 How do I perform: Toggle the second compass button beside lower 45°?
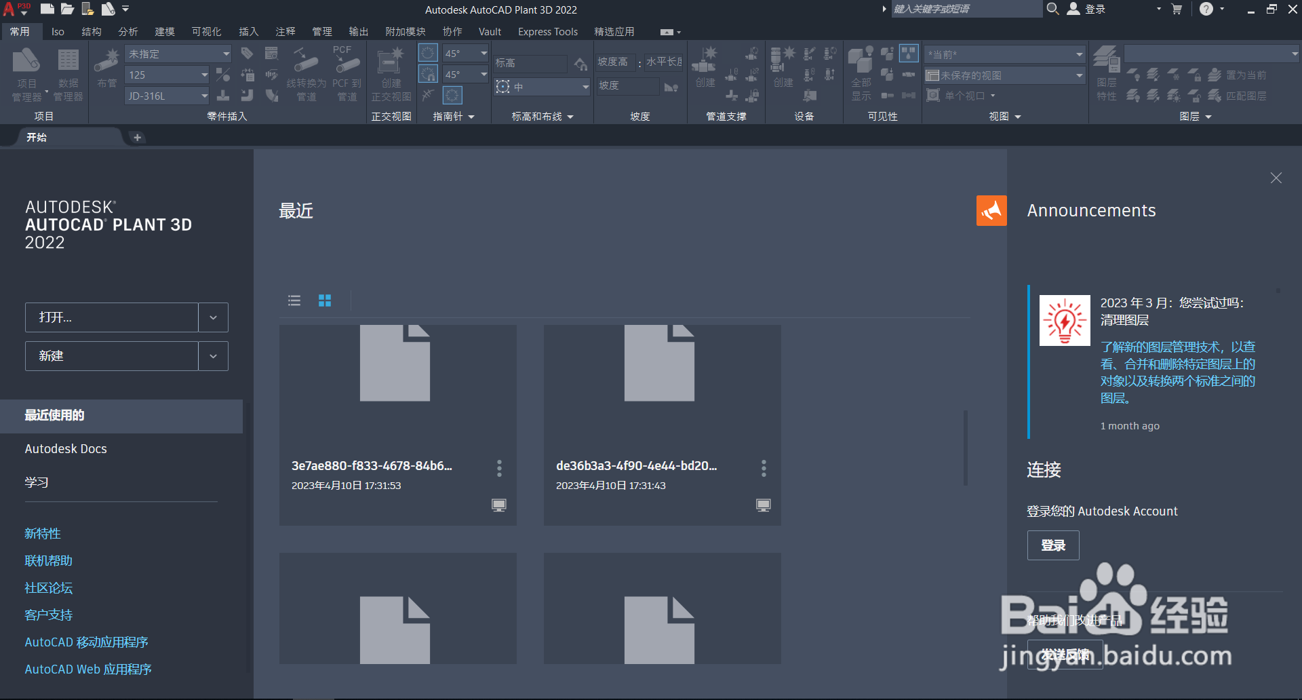tap(428, 74)
